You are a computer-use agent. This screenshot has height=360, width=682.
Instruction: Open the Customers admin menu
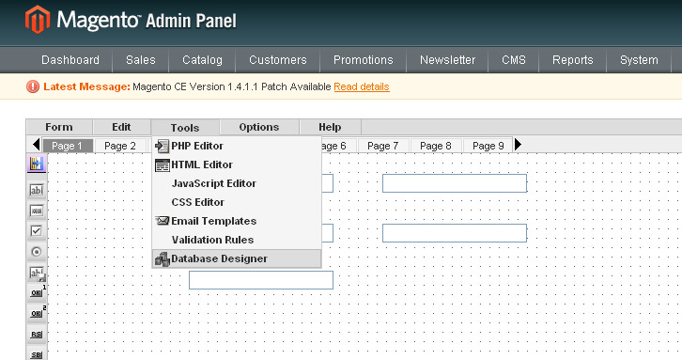coord(278,59)
